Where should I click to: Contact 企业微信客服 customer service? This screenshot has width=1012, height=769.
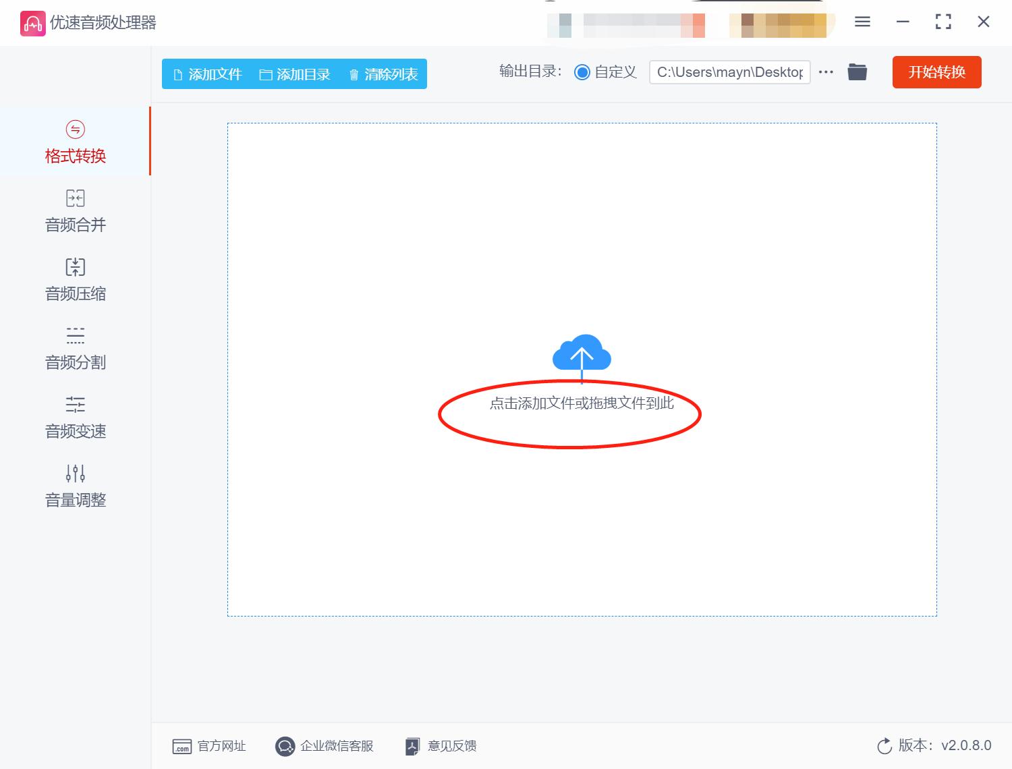click(325, 746)
